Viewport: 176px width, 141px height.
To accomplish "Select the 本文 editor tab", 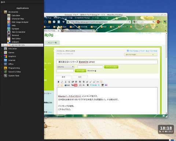I will [x=63, y=77].
